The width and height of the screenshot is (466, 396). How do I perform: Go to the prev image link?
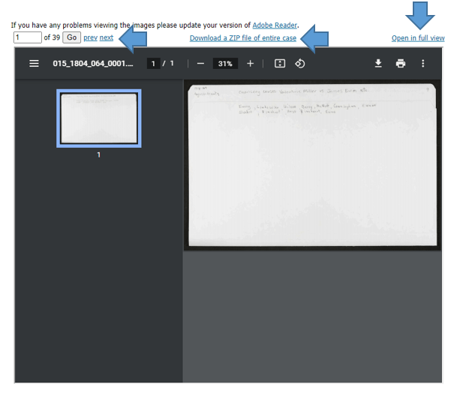(x=89, y=37)
